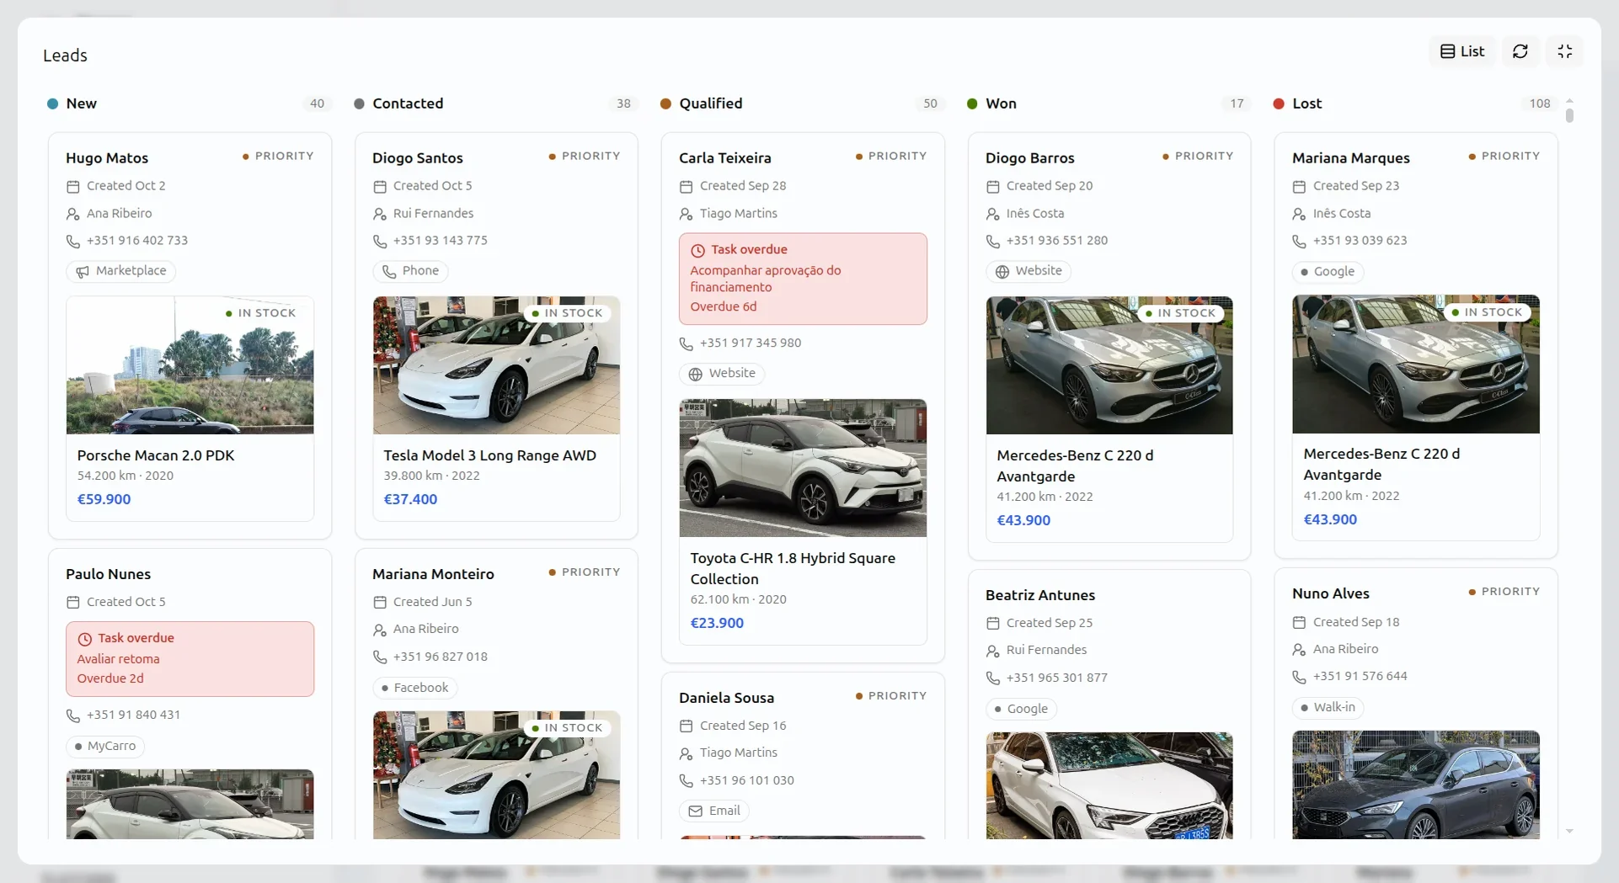The height and width of the screenshot is (883, 1619).
Task: Open Mercedes-Benz photo on Diogo Barros card
Action: [x=1109, y=365]
